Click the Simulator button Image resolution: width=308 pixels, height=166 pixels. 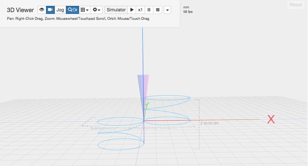pyautogui.click(x=116, y=10)
